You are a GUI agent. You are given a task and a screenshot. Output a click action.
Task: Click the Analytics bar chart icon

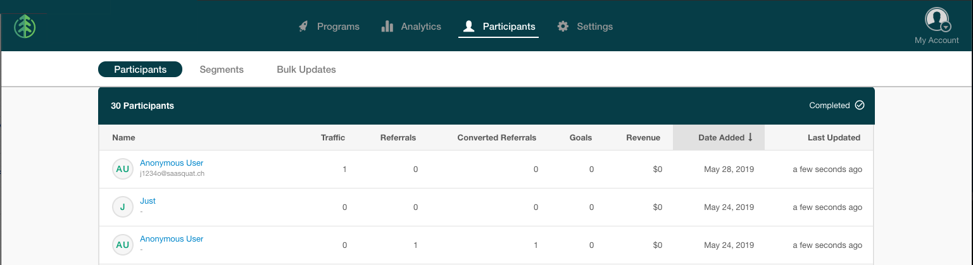point(387,27)
